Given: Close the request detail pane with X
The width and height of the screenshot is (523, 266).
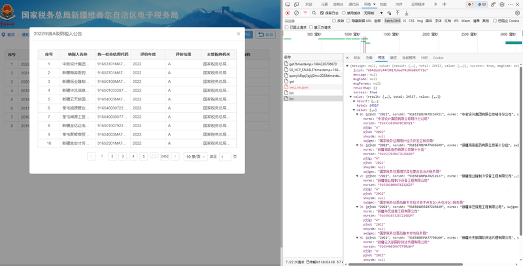Looking at the screenshot, I should [347, 58].
